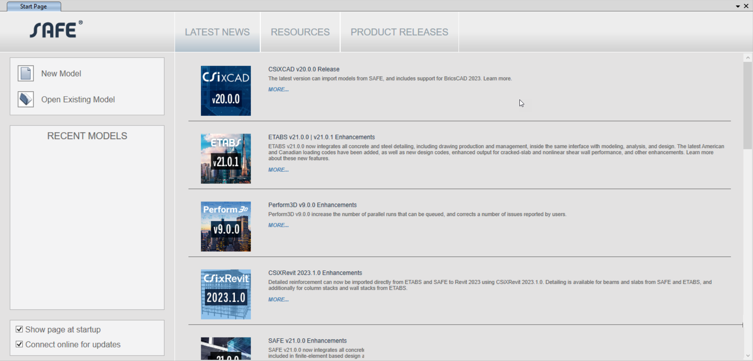Click the Open Existing Model icon
Image resolution: width=753 pixels, height=361 pixels.
[26, 99]
